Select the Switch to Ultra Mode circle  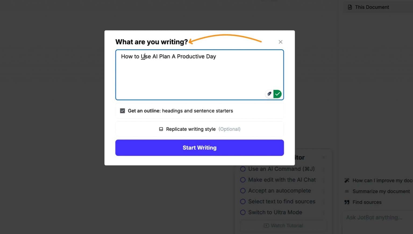243,212
